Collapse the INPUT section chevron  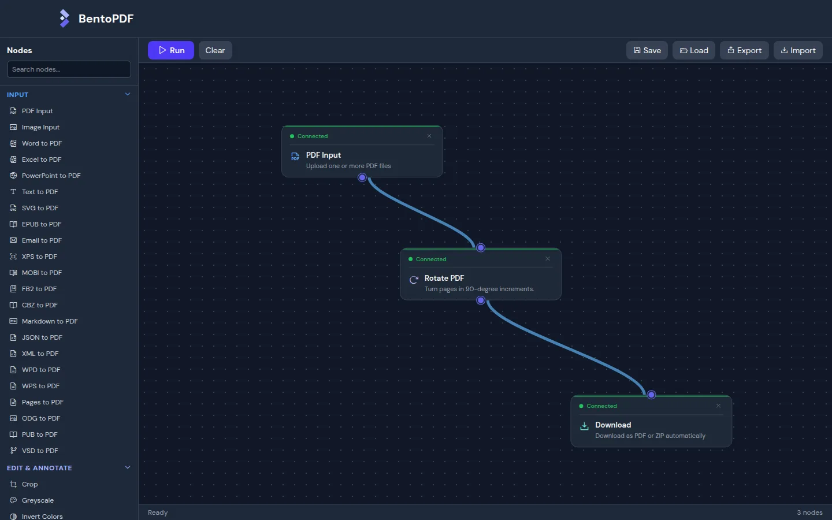point(128,94)
